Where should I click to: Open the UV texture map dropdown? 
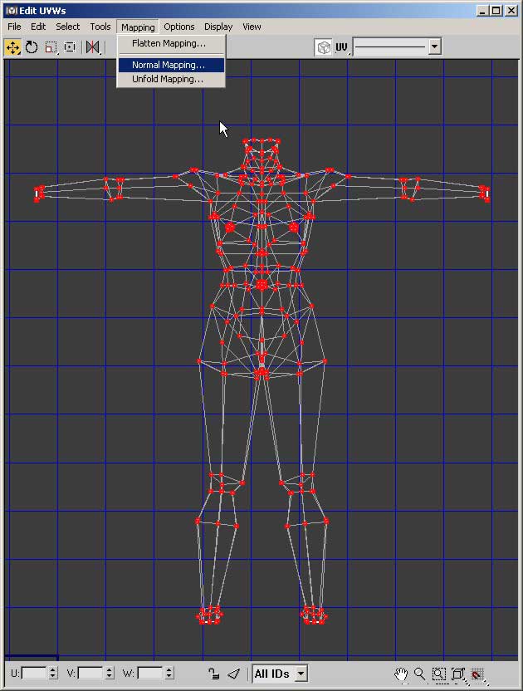click(434, 47)
